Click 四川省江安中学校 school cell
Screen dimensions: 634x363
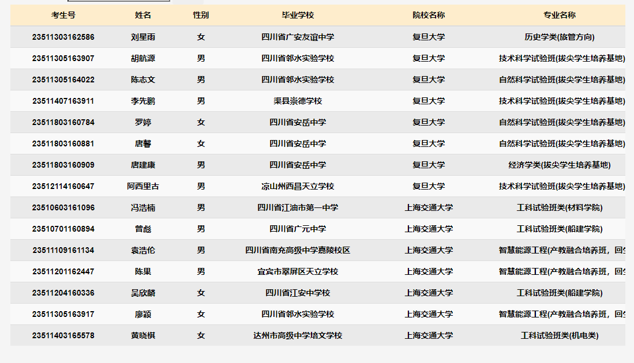(x=298, y=293)
